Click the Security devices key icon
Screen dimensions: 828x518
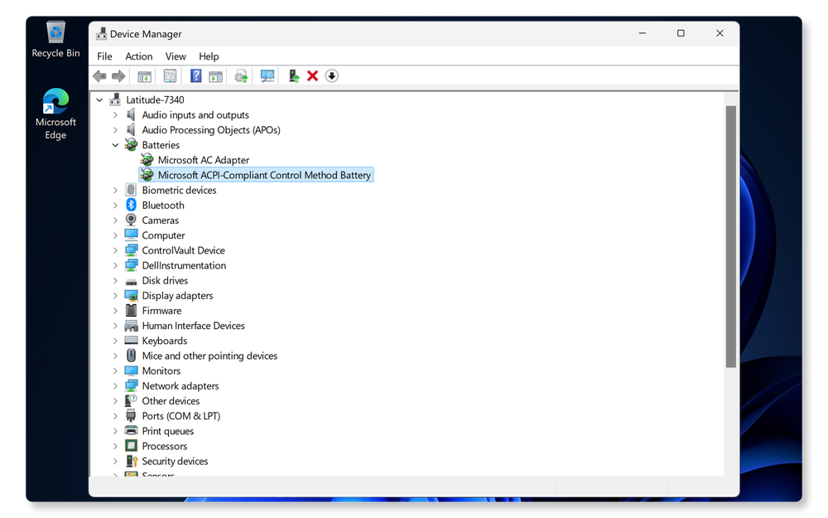pyautogui.click(x=131, y=461)
